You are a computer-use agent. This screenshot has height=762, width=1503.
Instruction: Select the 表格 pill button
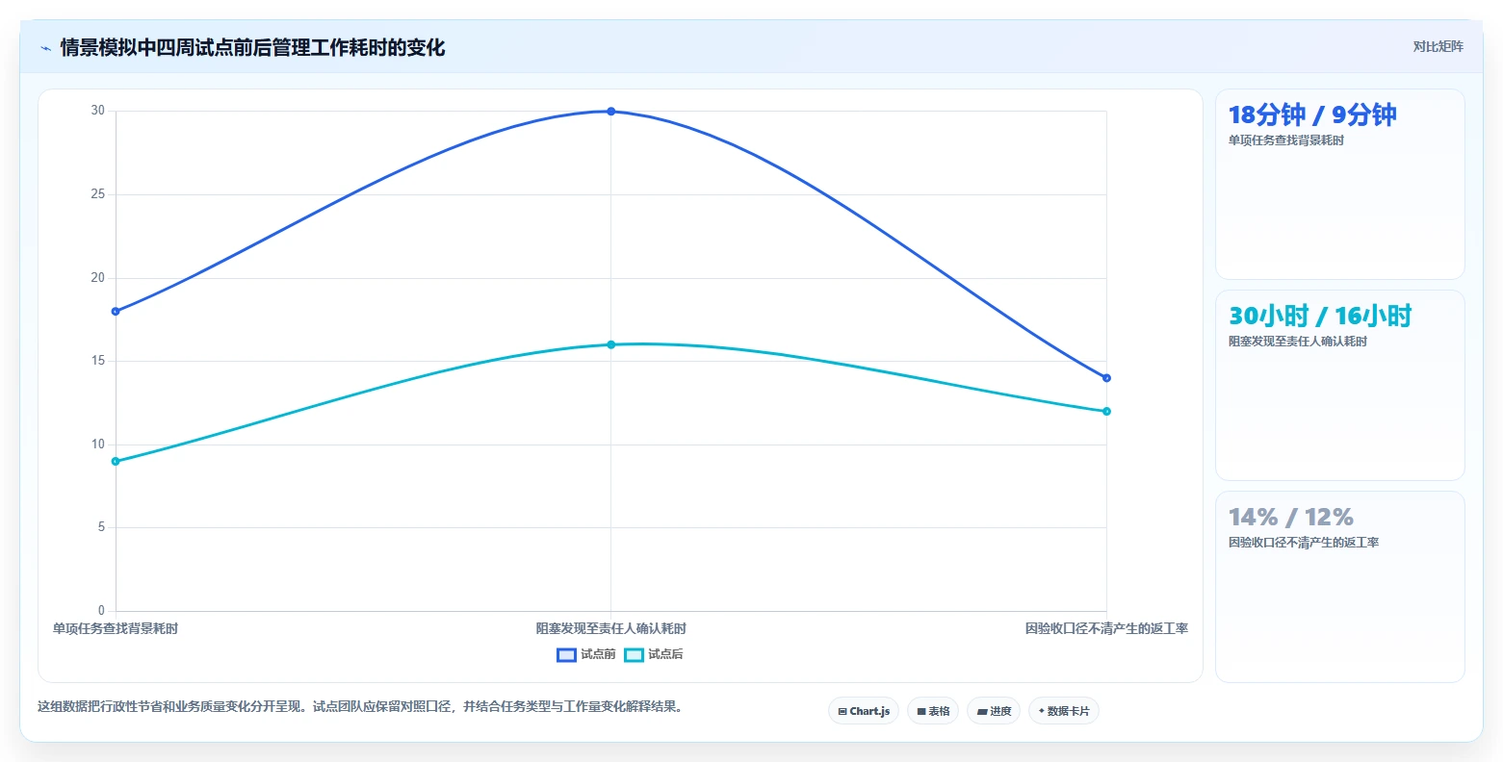click(x=933, y=711)
